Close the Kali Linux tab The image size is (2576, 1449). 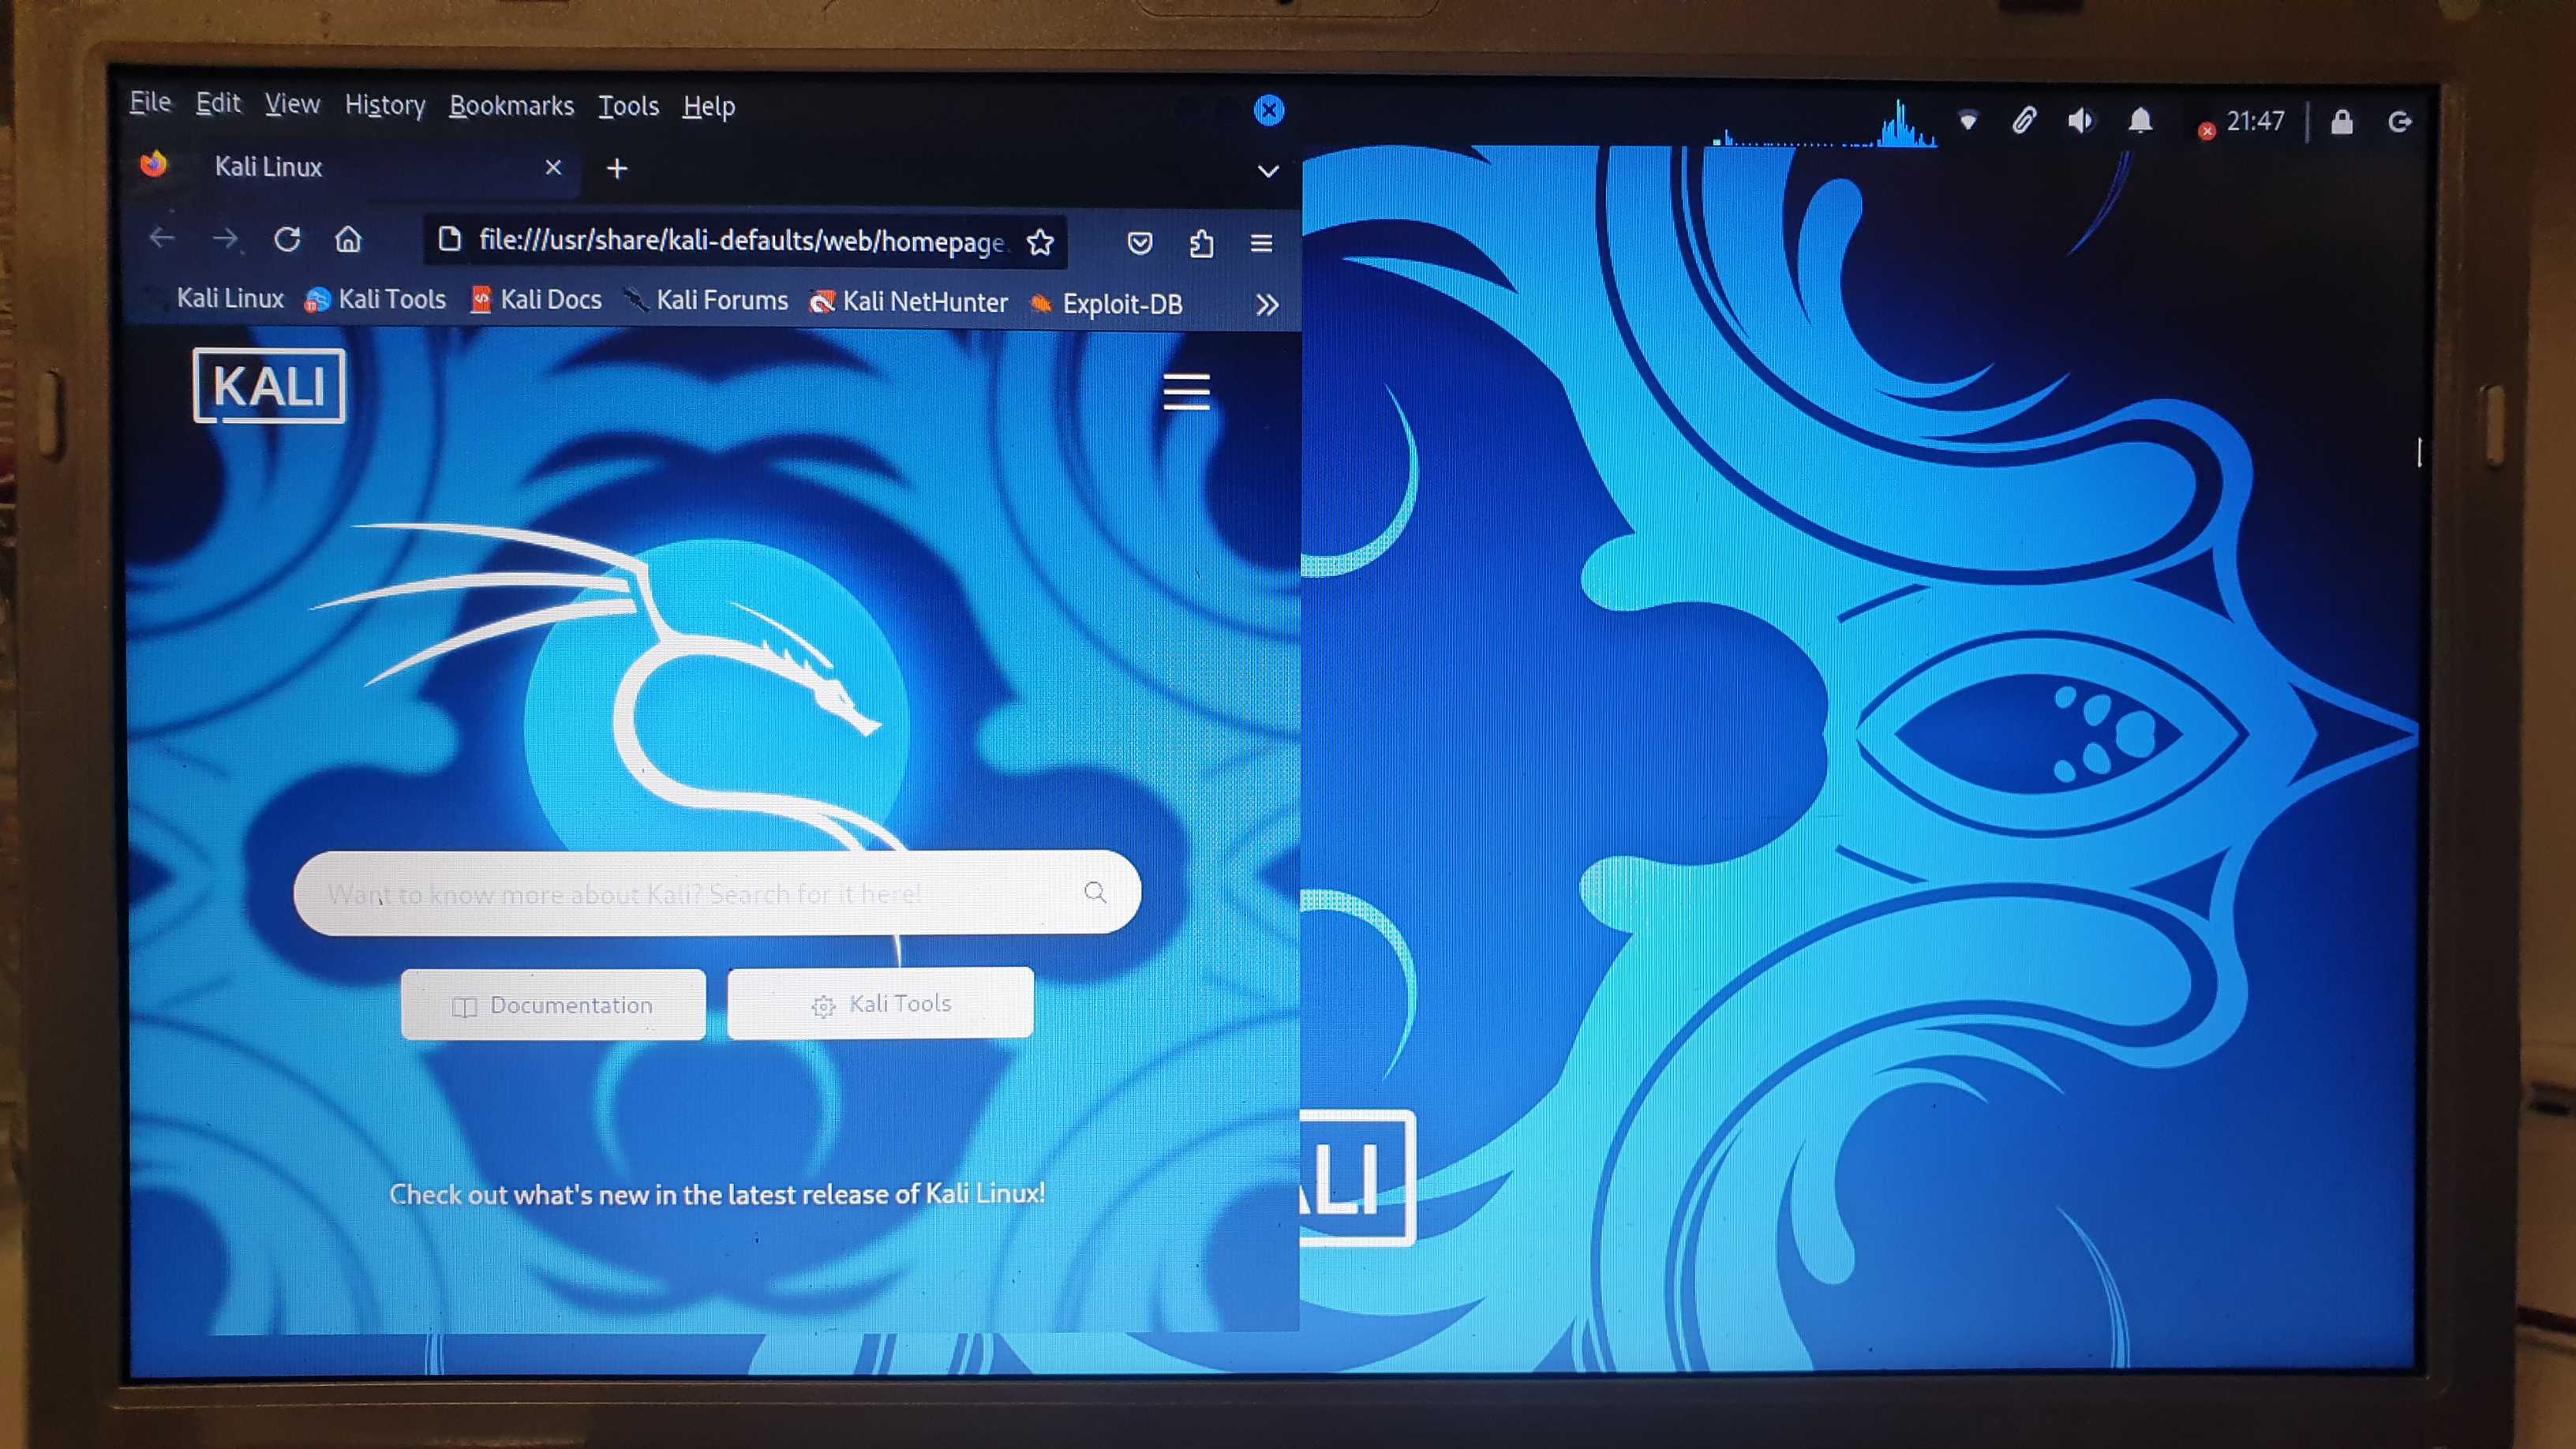[553, 168]
